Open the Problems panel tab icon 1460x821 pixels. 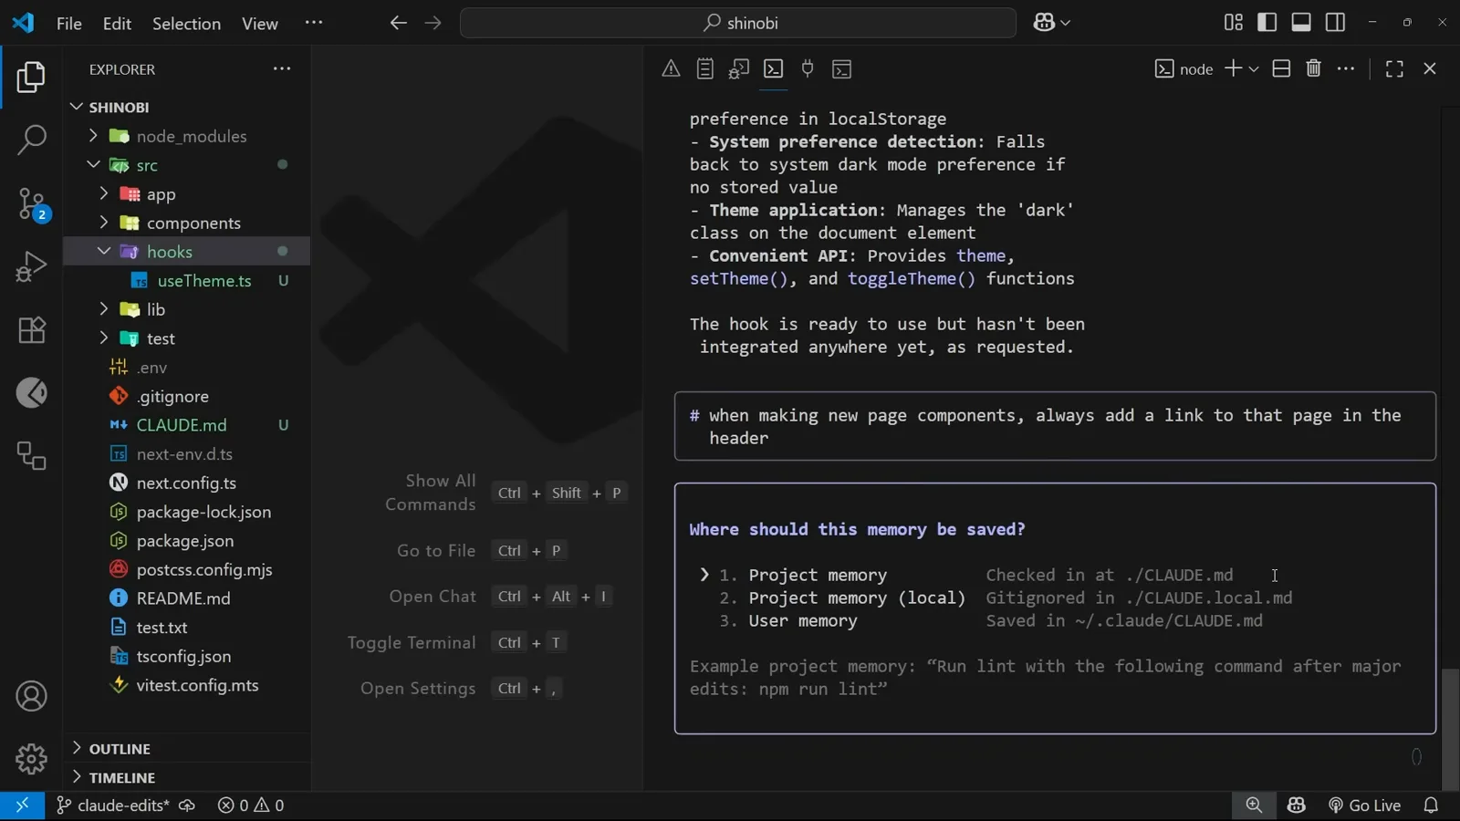[671, 68]
